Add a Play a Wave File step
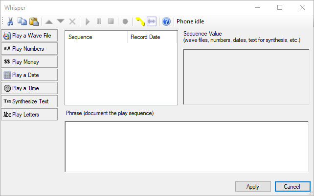 (29, 36)
